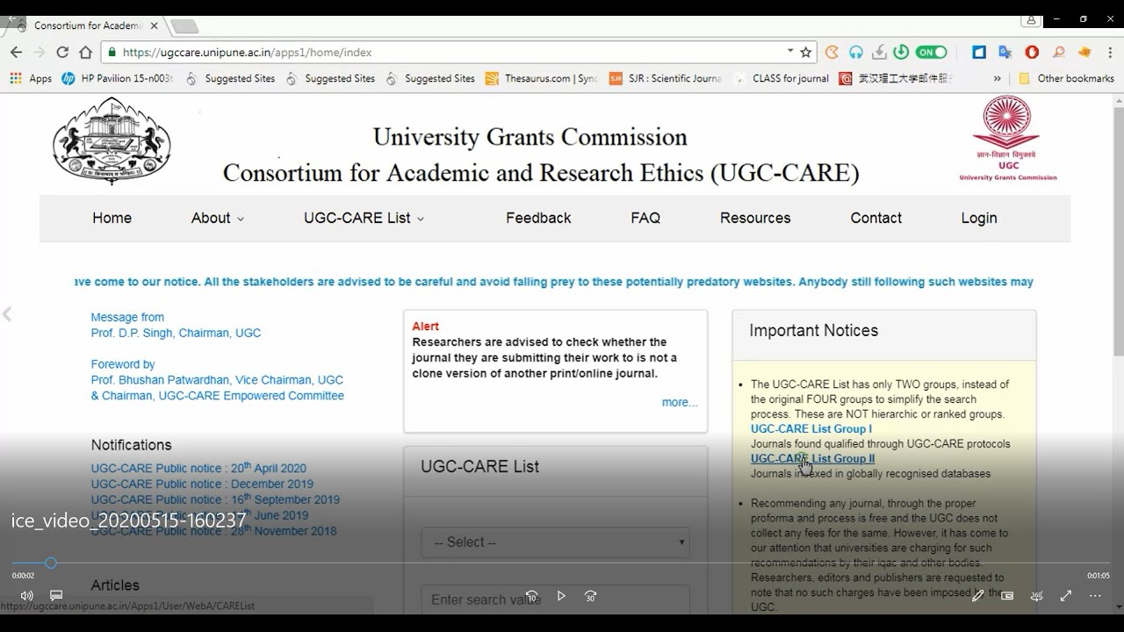
Task: Skip back 10 seconds in the video
Action: pyautogui.click(x=531, y=596)
